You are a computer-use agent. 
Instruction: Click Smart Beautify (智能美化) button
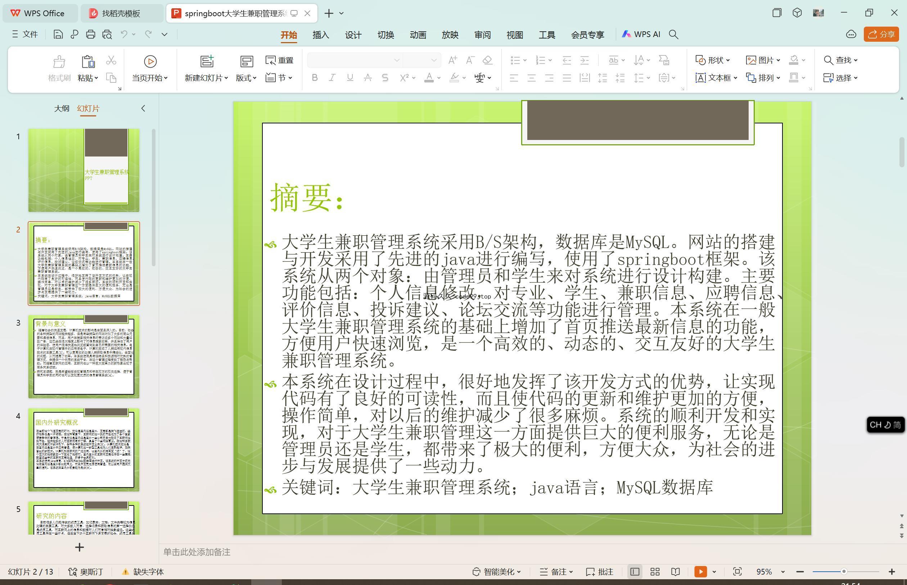[497, 572]
